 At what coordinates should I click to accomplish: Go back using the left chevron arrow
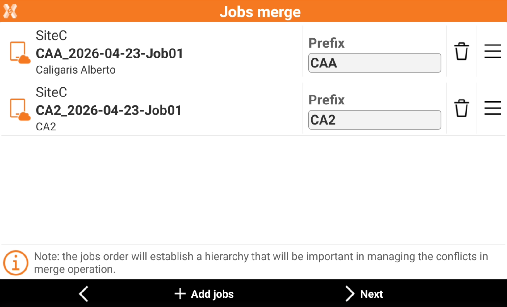84,294
